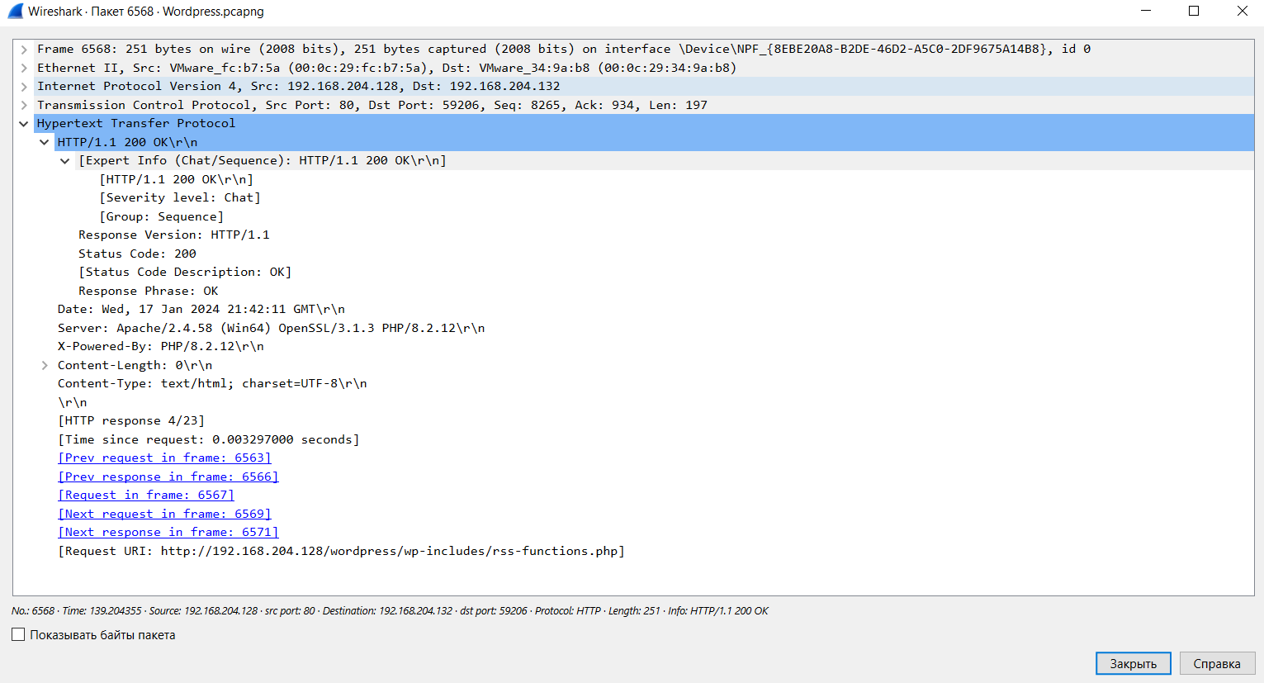Follow 'Request in frame: 6567' link
Image resolution: width=1264 pixels, height=683 pixels.
(x=146, y=495)
